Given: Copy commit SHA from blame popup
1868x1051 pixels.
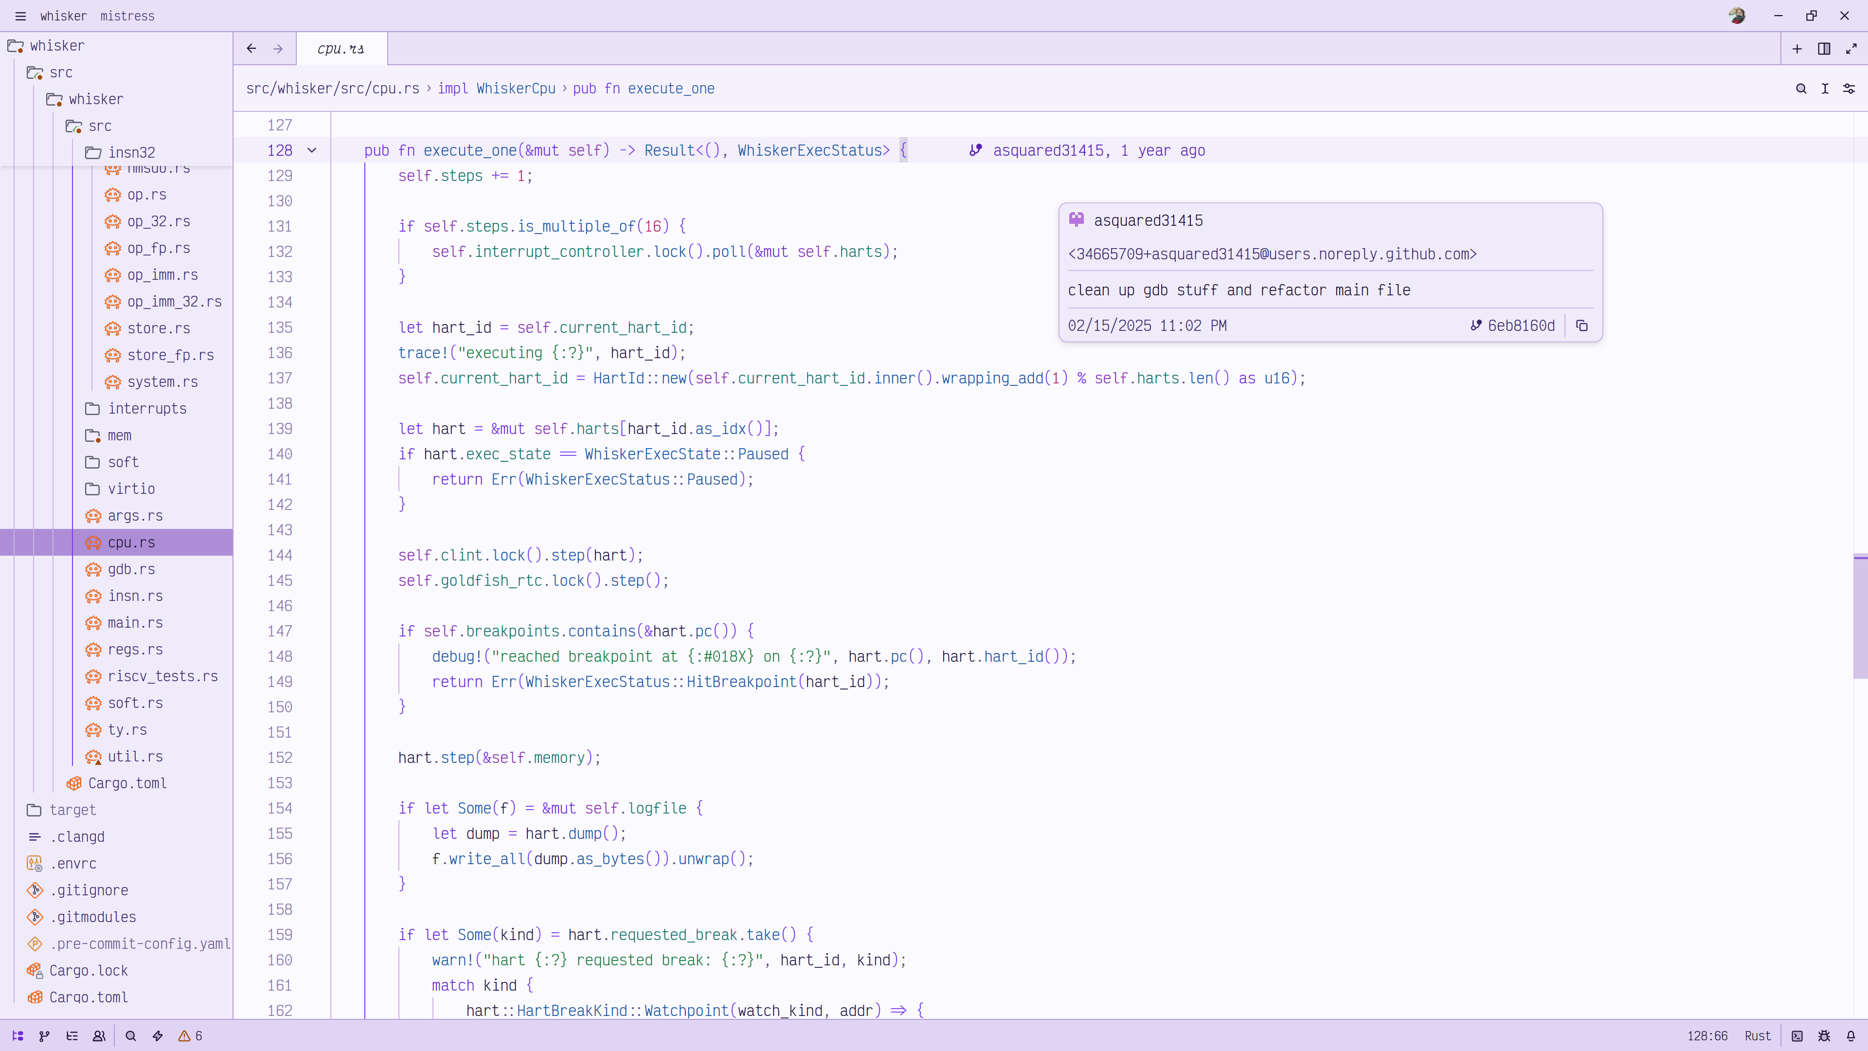Looking at the screenshot, I should coord(1581,326).
